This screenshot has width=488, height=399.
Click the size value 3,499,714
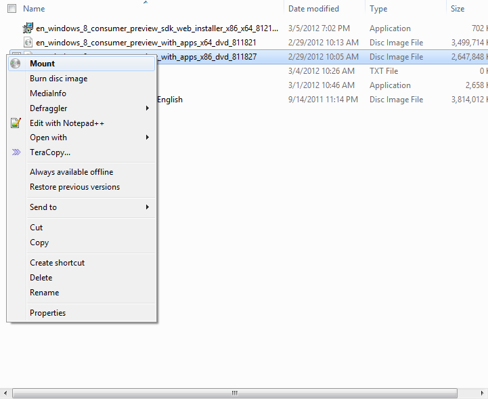click(x=468, y=43)
